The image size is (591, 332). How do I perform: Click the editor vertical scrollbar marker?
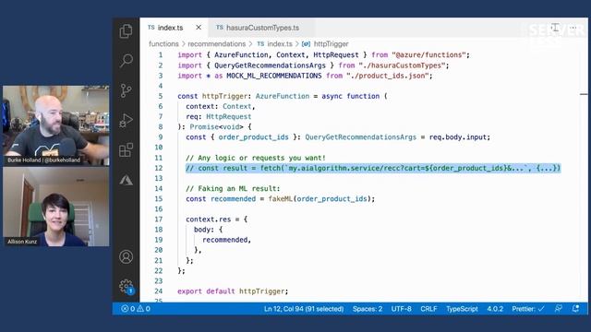coord(584,94)
